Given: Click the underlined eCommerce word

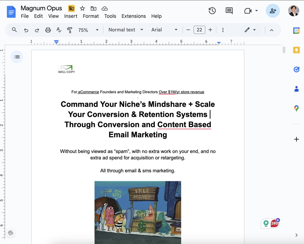Looking at the screenshot, I should point(88,92).
